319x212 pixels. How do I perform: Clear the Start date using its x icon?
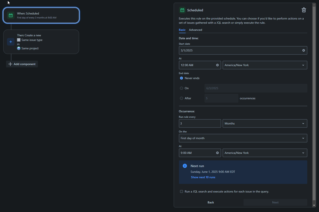(303, 50)
